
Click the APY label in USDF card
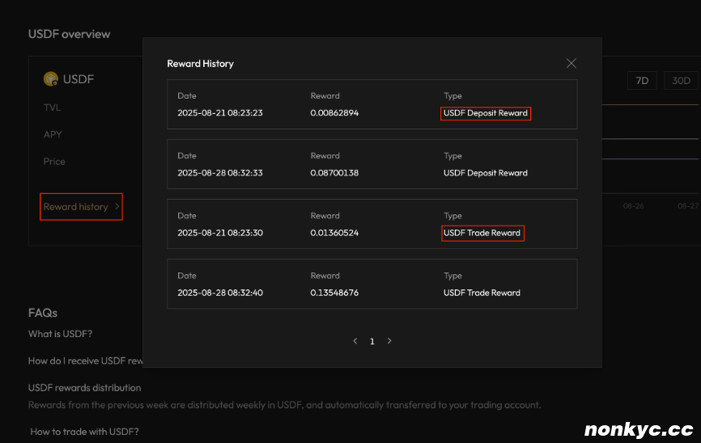53,134
